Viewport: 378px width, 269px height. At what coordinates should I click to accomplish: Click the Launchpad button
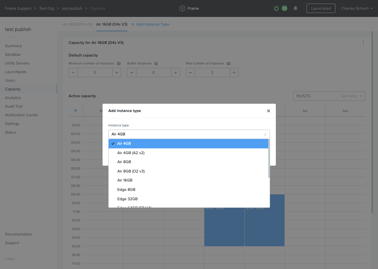tap(321, 8)
